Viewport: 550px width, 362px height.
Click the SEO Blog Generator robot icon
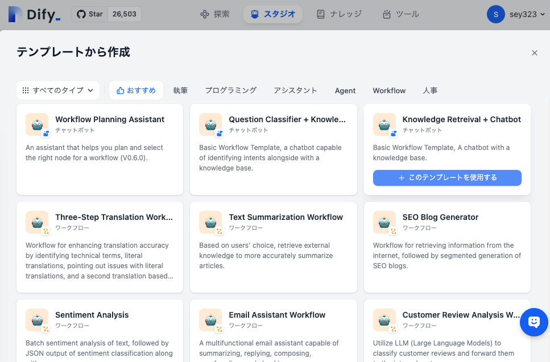(x=384, y=222)
